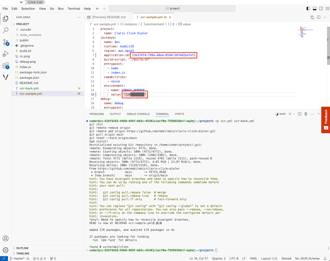The image size is (330, 261).
Task: Open terminal panel more actions ellipsis
Action: pos(312,114)
